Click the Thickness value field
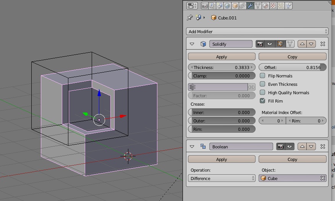 [222, 68]
